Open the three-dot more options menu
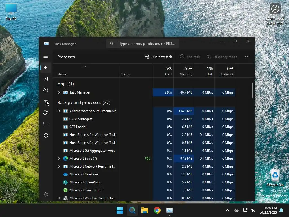Screen dimensions: 289x217 pyautogui.click(x=247, y=57)
